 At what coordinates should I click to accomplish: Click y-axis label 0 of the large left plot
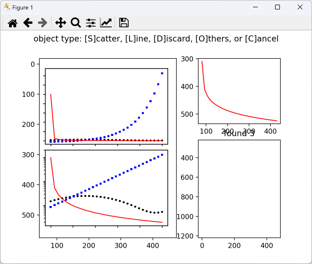coord(33,64)
